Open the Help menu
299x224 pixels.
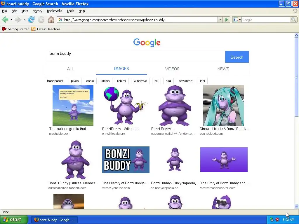pos(82,11)
